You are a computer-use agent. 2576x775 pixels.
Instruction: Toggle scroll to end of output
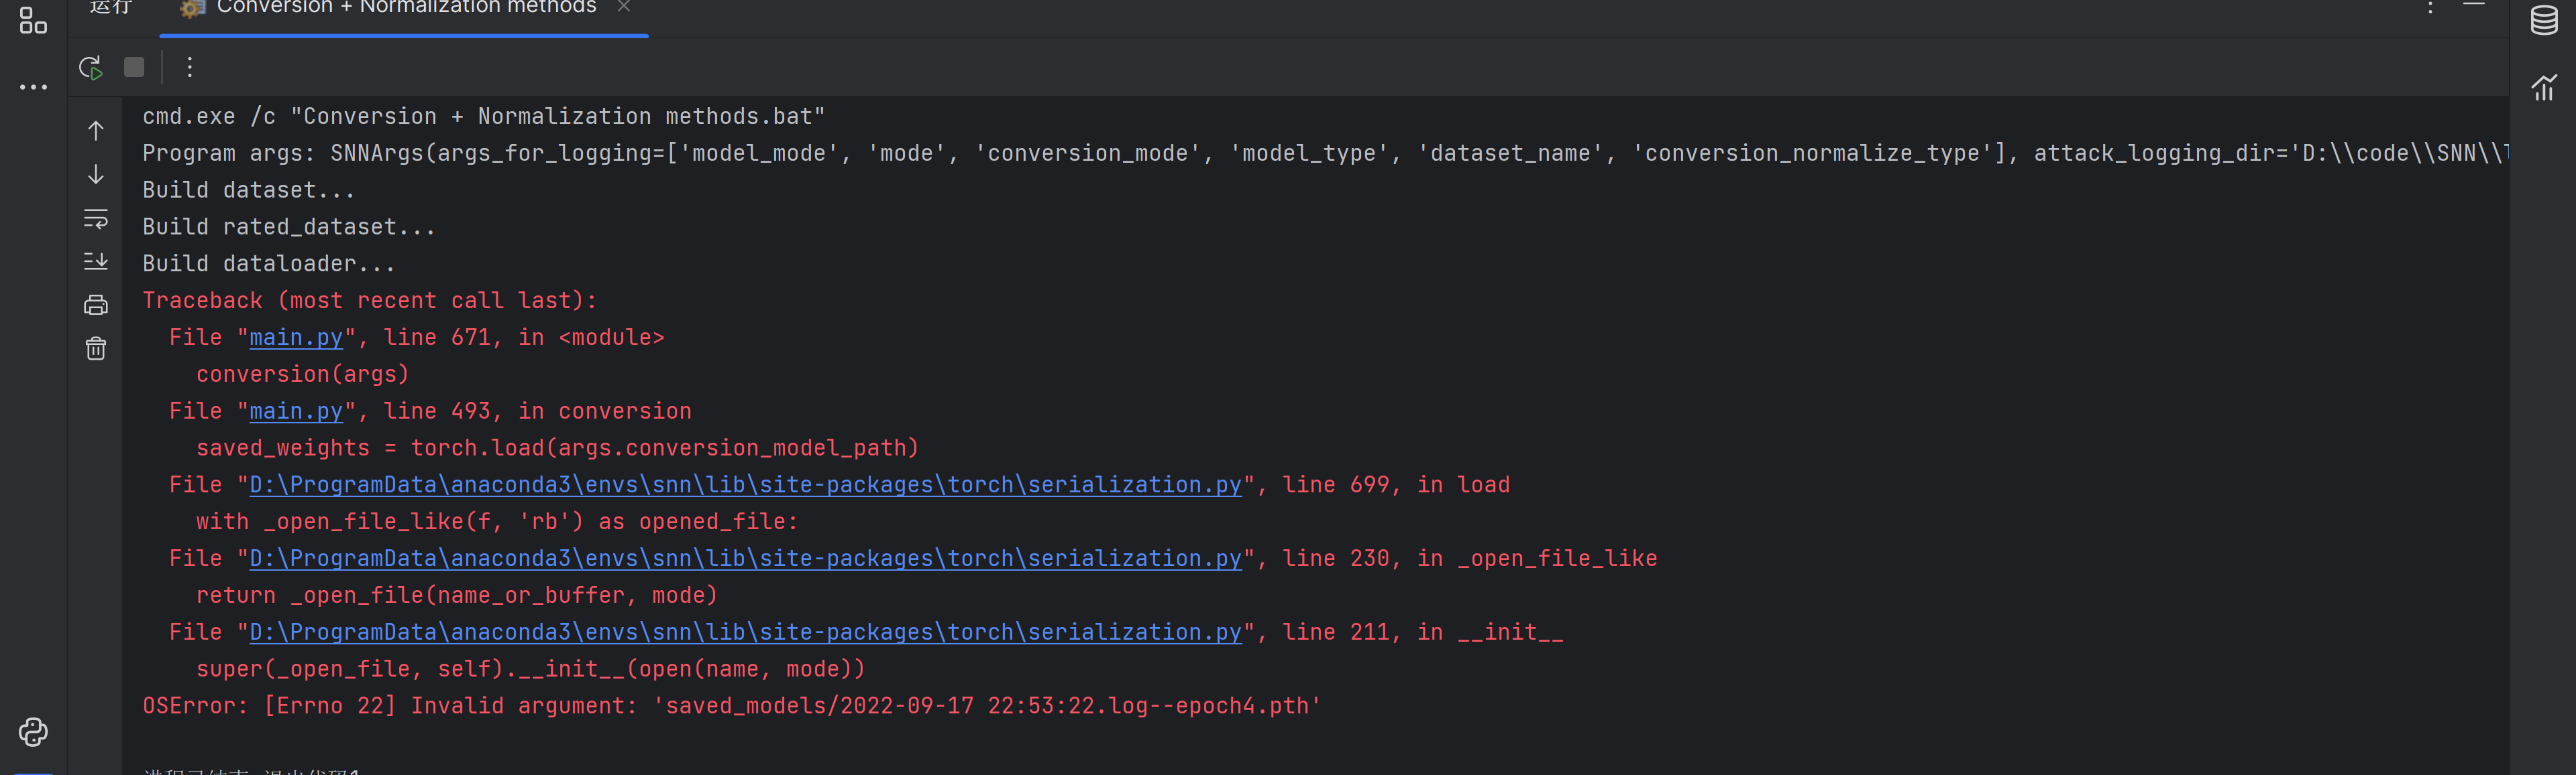pyautogui.click(x=96, y=262)
